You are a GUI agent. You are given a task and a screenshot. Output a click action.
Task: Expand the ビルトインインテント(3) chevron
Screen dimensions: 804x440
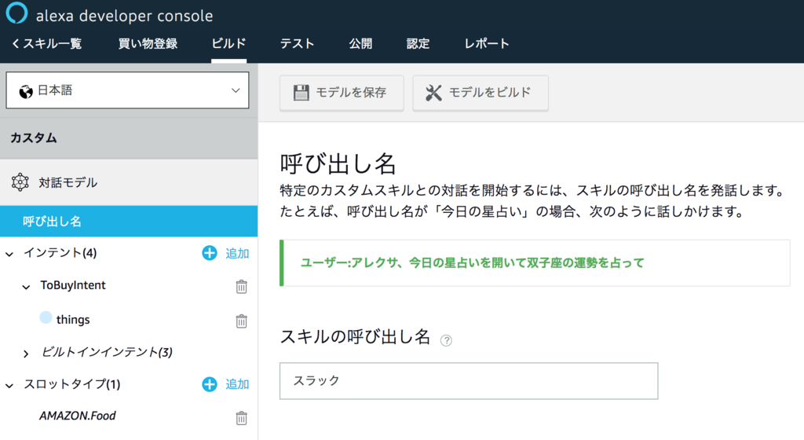coord(26,354)
